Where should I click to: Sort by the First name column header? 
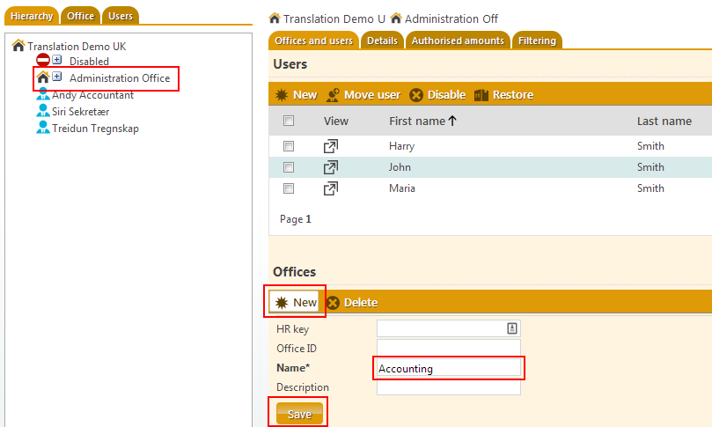tap(417, 121)
